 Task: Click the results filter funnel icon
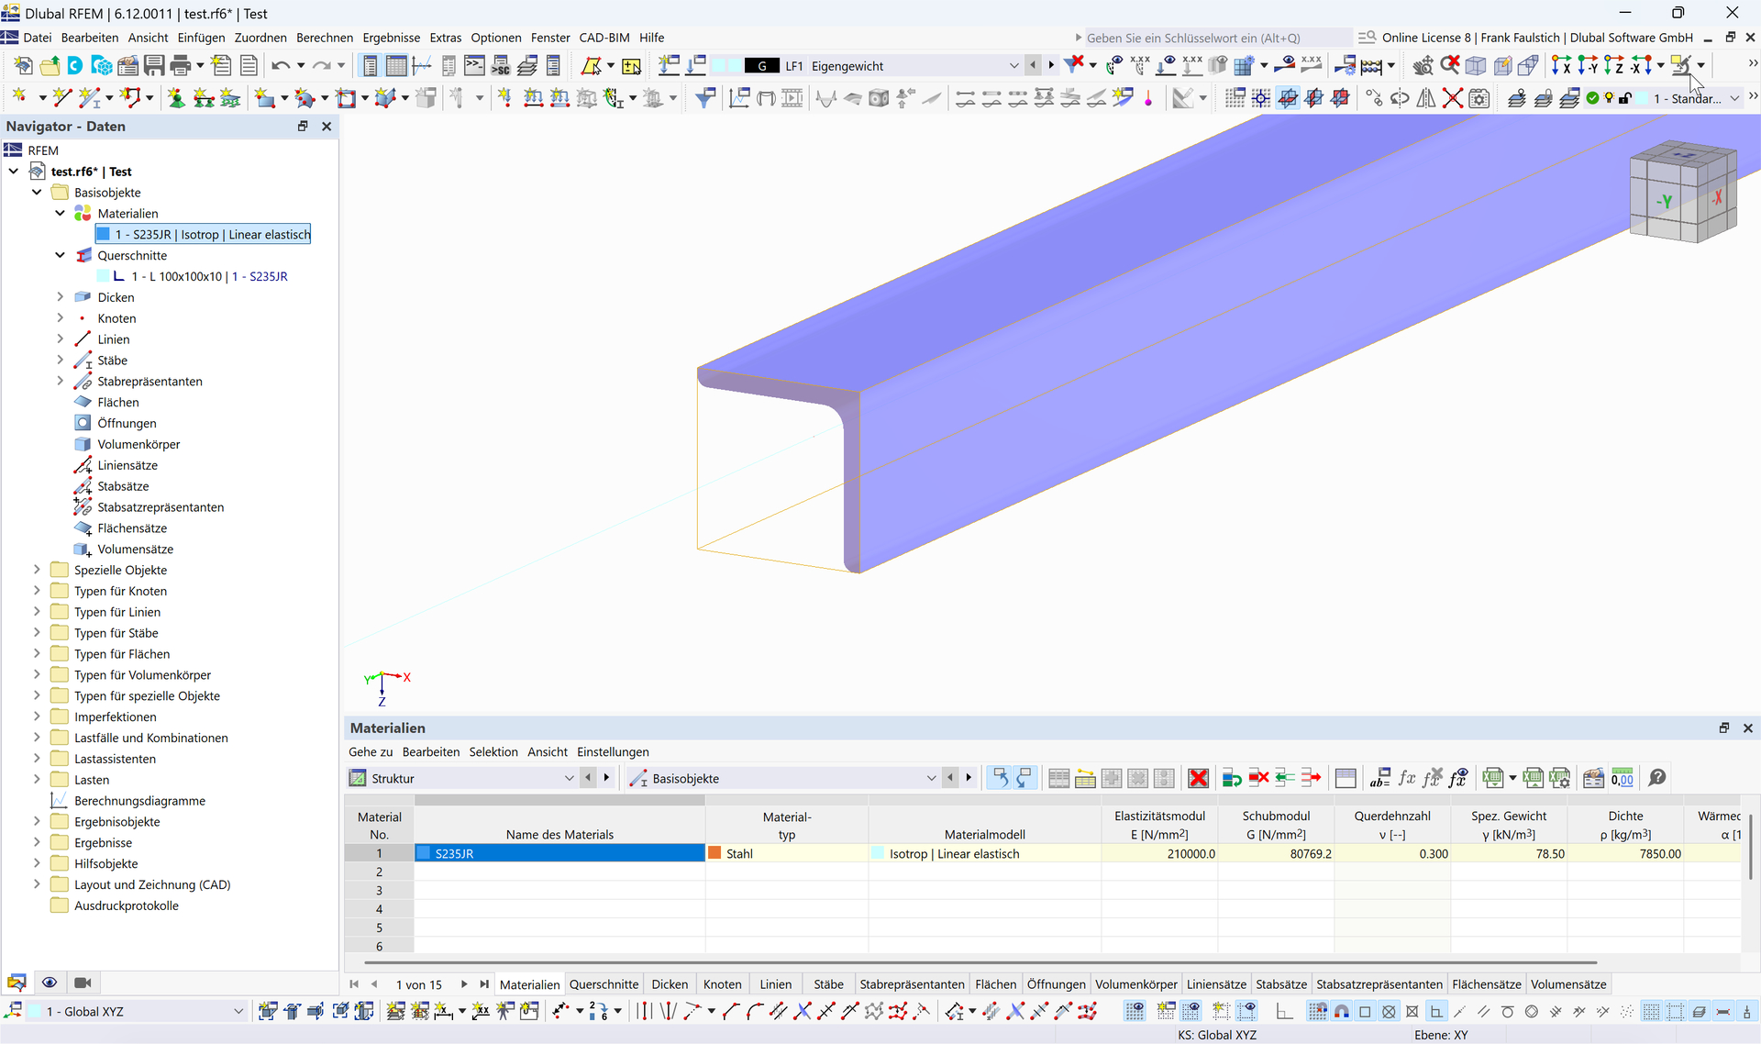click(x=704, y=98)
